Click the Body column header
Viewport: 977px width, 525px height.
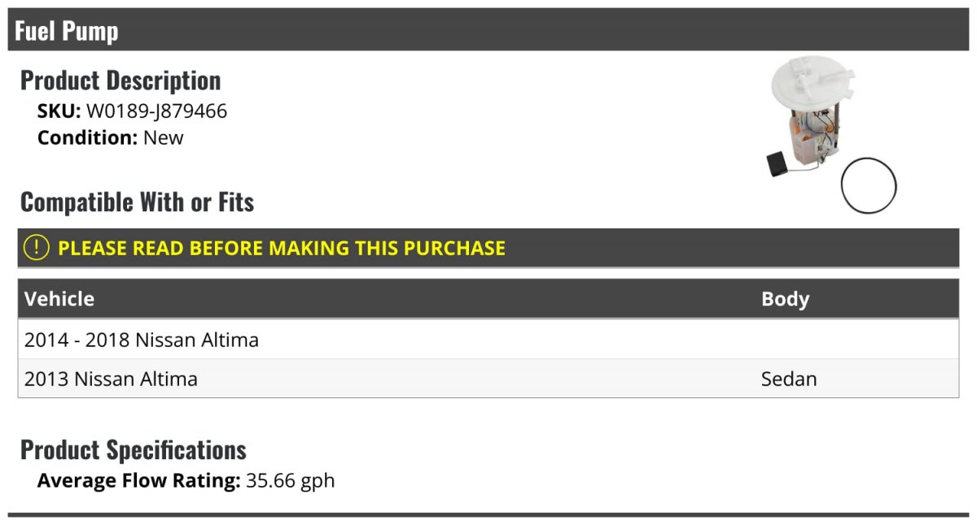pyautogui.click(x=785, y=299)
